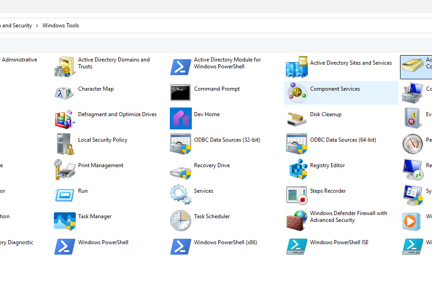Select the Task Scheduler clock icon

coord(180,221)
